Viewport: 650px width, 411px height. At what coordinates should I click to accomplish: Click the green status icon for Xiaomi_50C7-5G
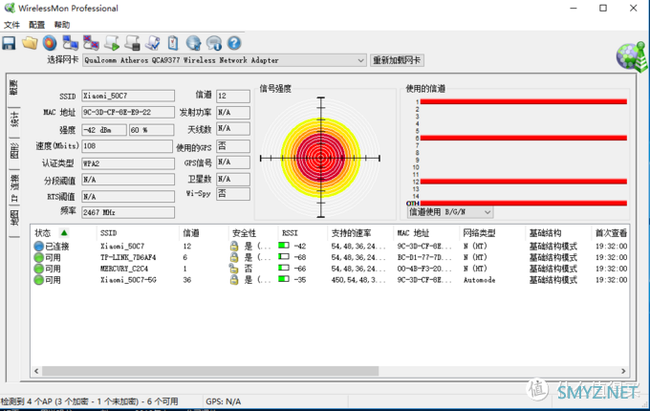38,280
